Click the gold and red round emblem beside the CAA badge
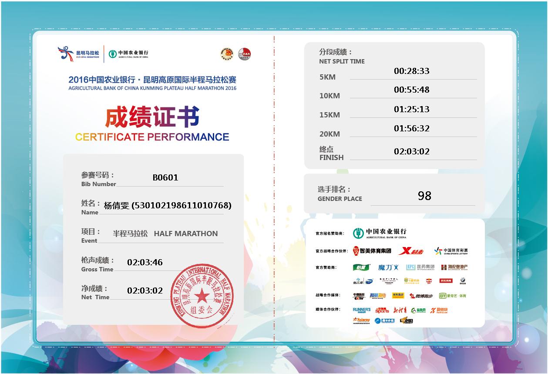 click(227, 54)
